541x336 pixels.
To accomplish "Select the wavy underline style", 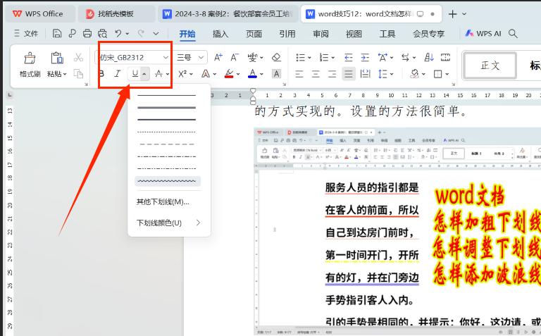I will coord(167,182).
